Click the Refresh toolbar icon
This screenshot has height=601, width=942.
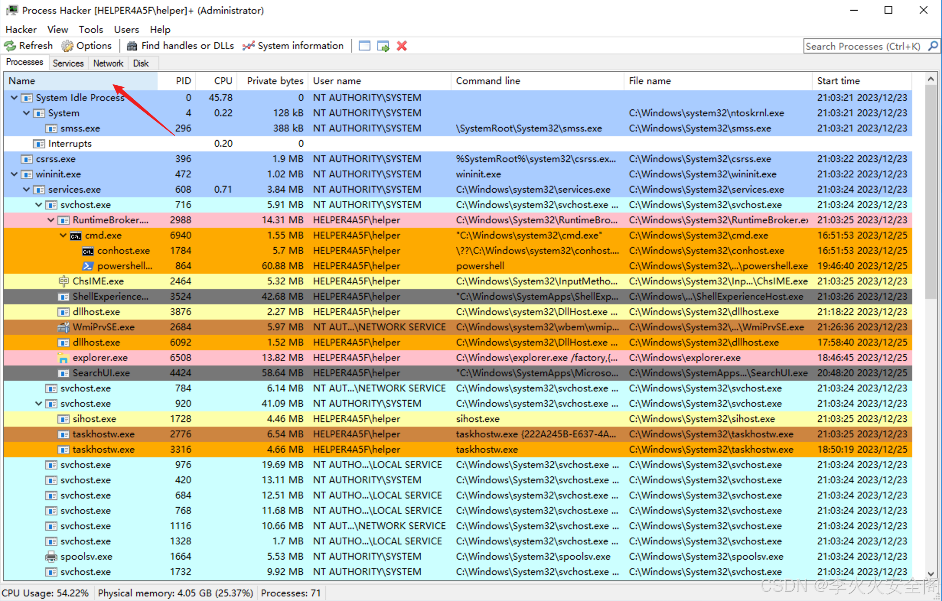click(10, 46)
